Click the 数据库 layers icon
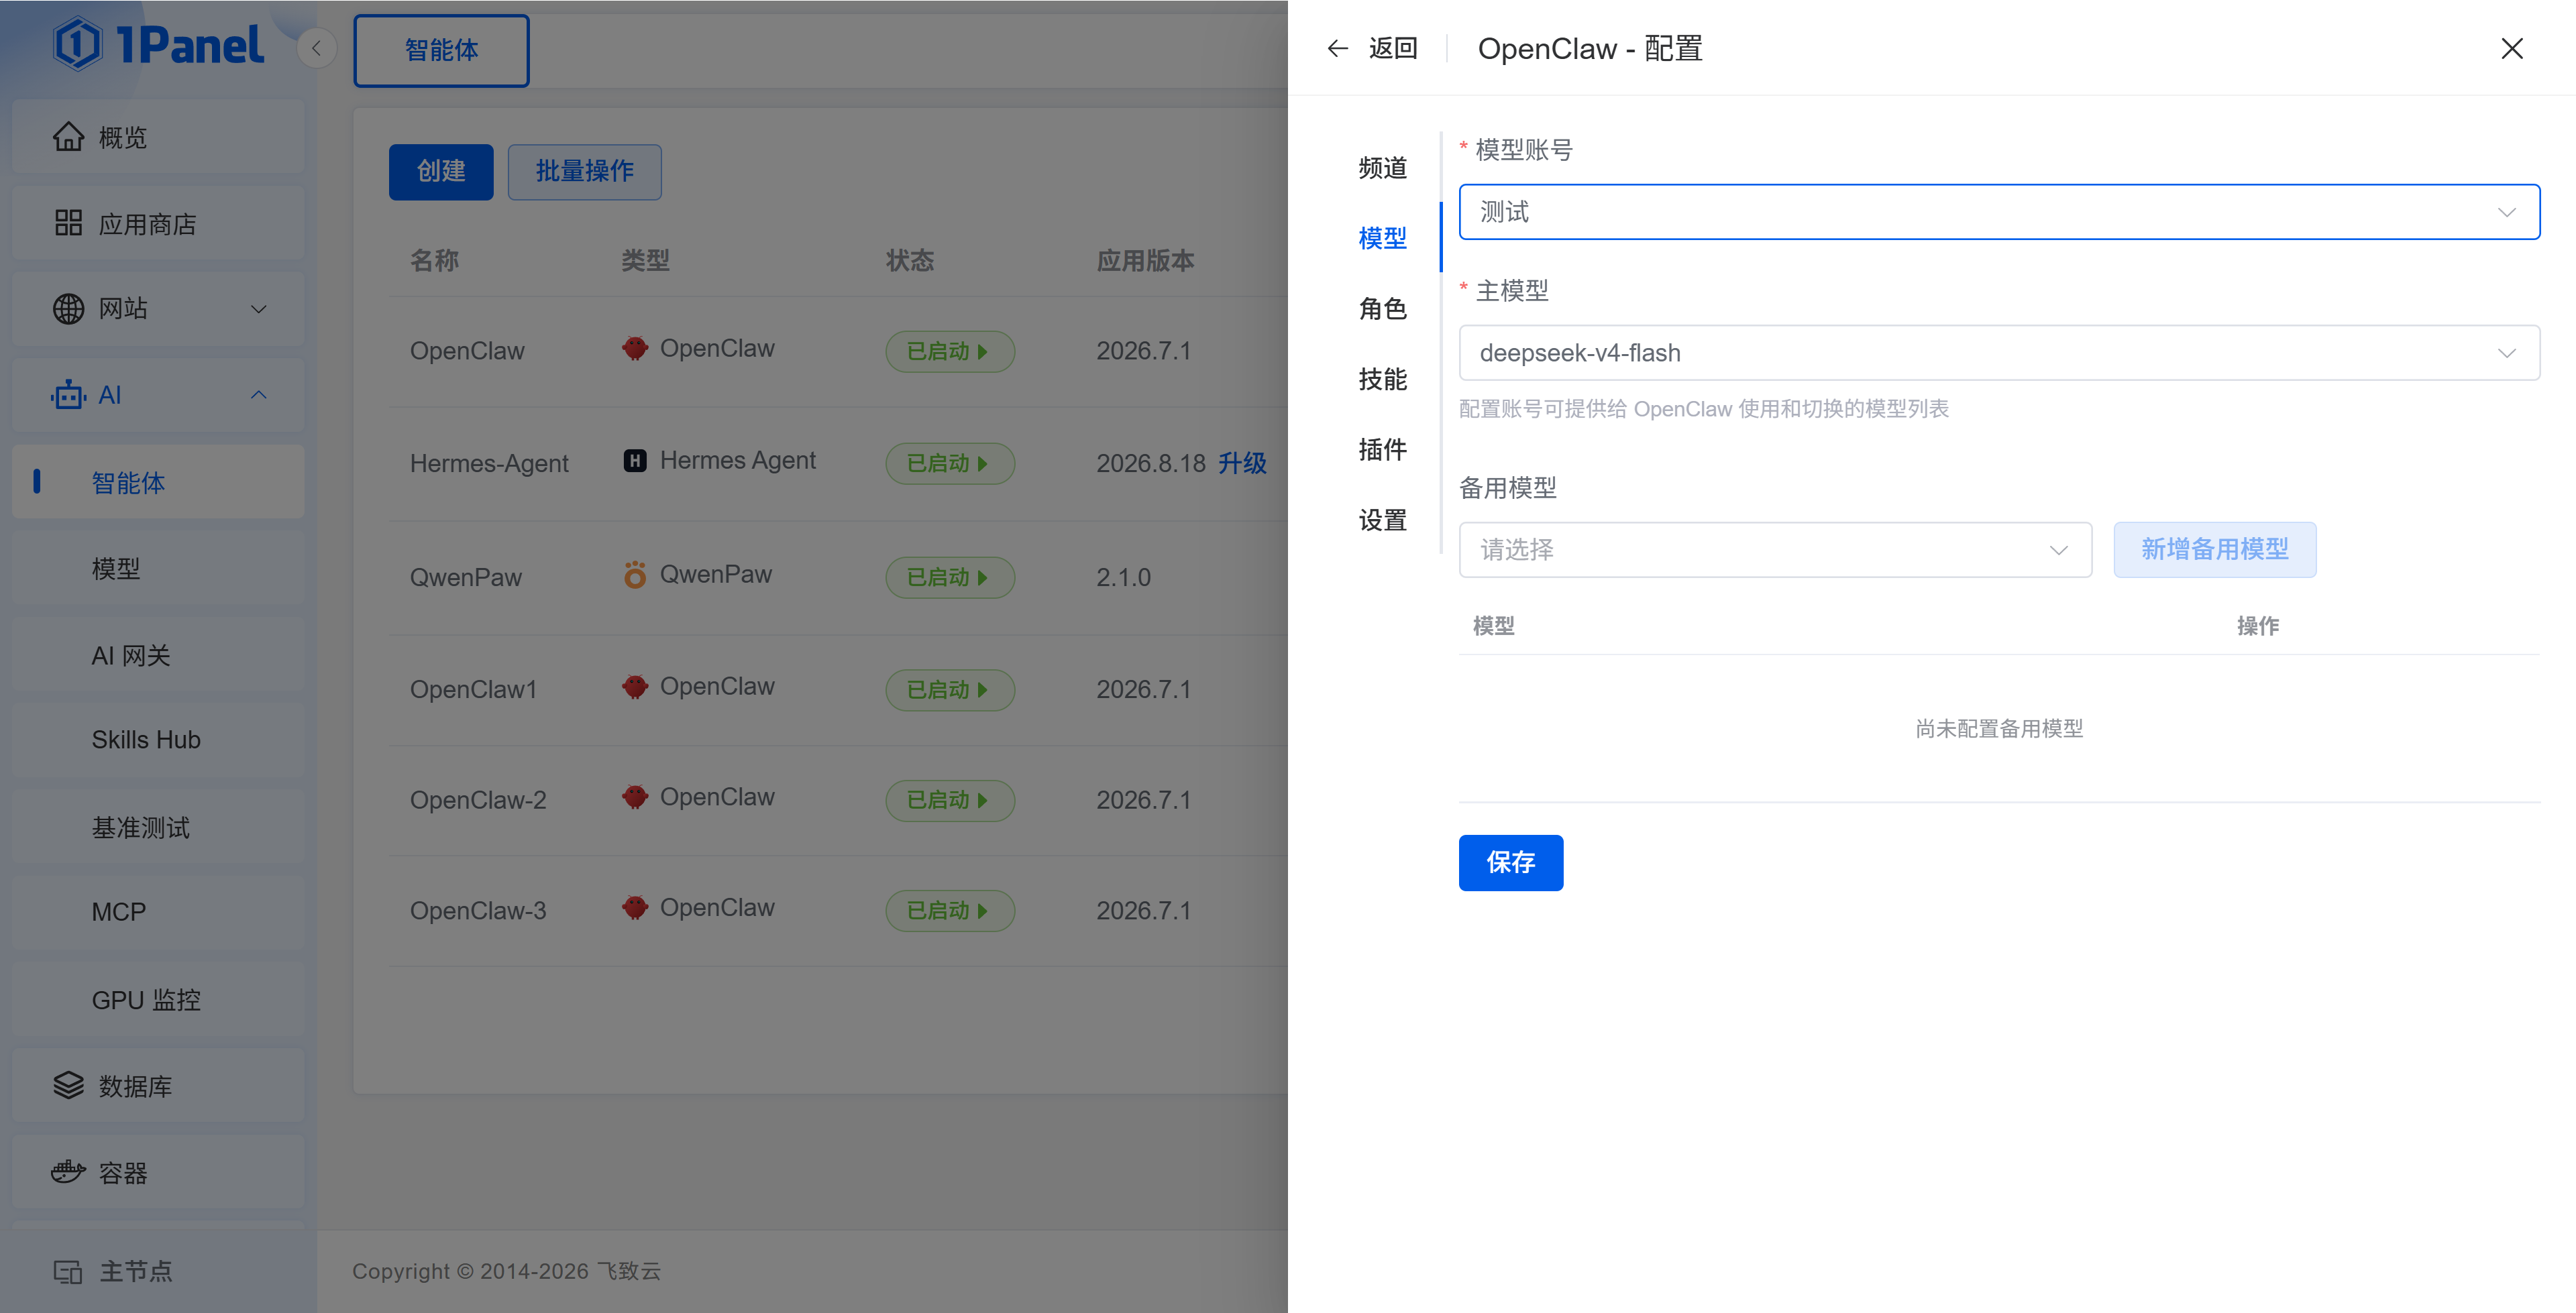 click(68, 1086)
